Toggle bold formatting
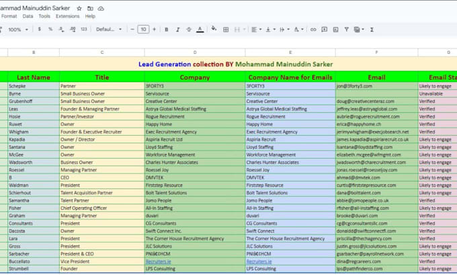Screen dimensions: 457x275 click(x=167, y=30)
